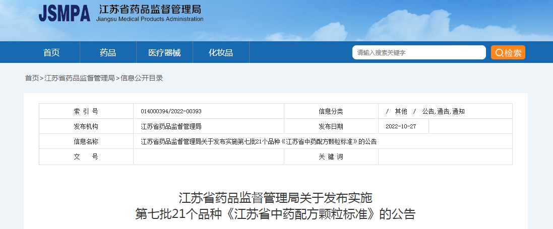This screenshot has width=553, height=229.
Task: Click the large article headline 第七批21个品种
Action: tap(275, 214)
